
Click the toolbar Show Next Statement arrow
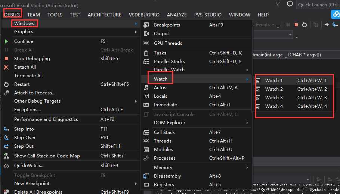327,25
